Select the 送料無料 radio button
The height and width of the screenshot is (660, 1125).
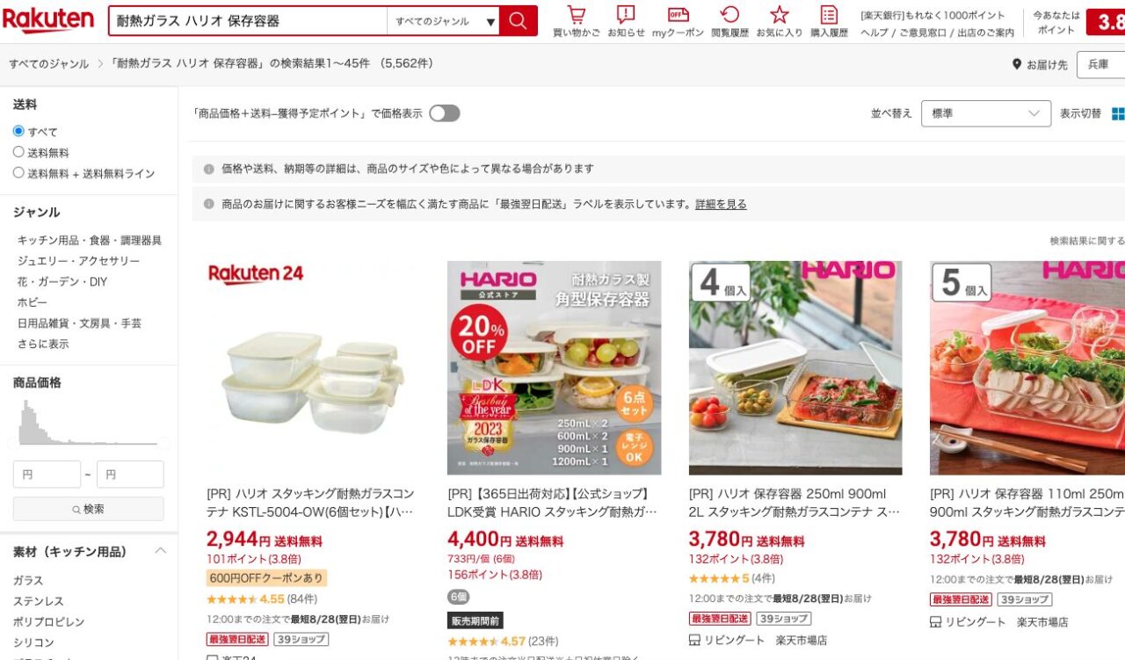tap(18, 152)
